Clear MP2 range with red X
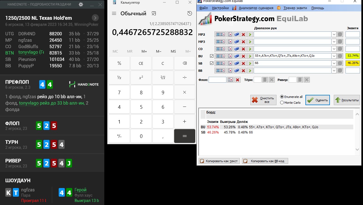 click(x=243, y=34)
